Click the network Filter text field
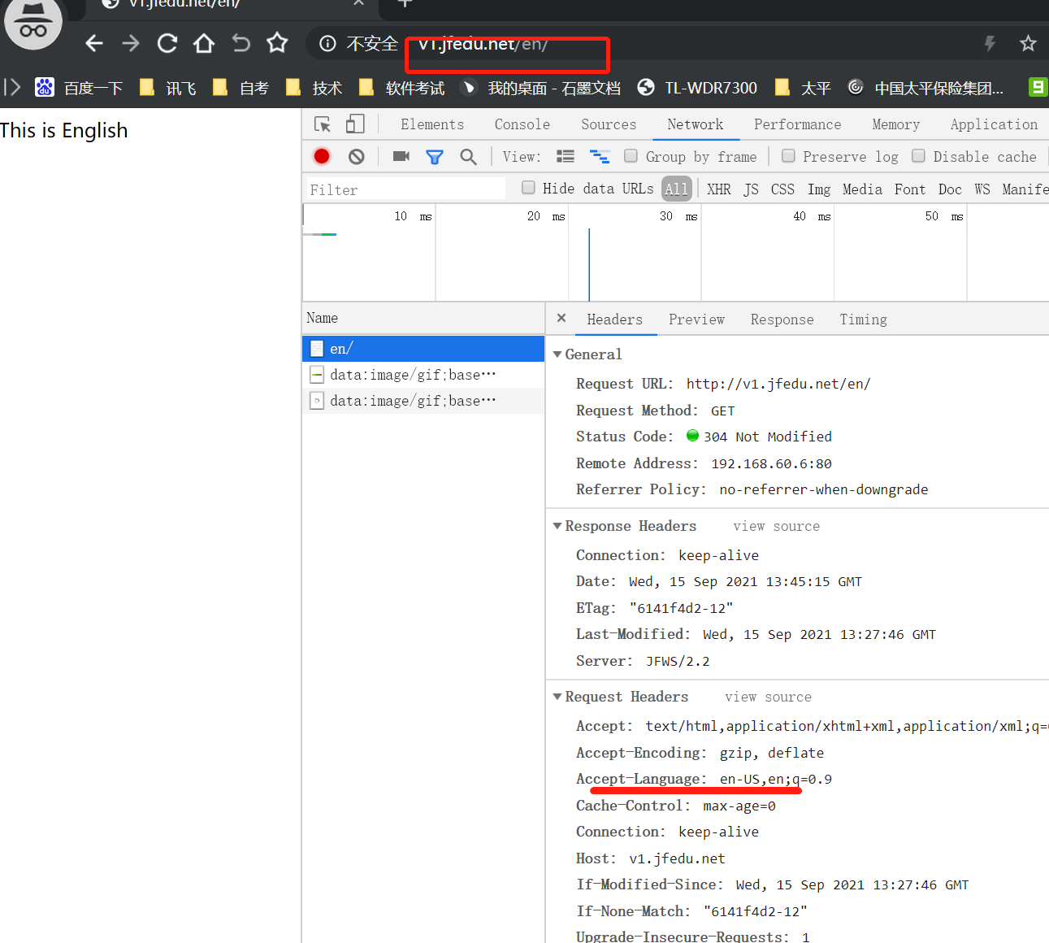This screenshot has width=1049, height=943. click(405, 189)
